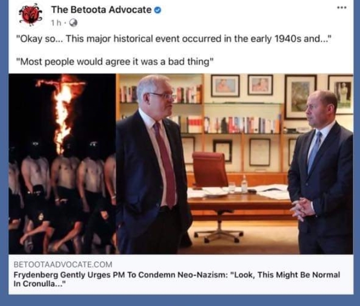Viewport: 360px width, 306px height.
Task: Click the blue background outside the post
Action: (x=180, y=300)
